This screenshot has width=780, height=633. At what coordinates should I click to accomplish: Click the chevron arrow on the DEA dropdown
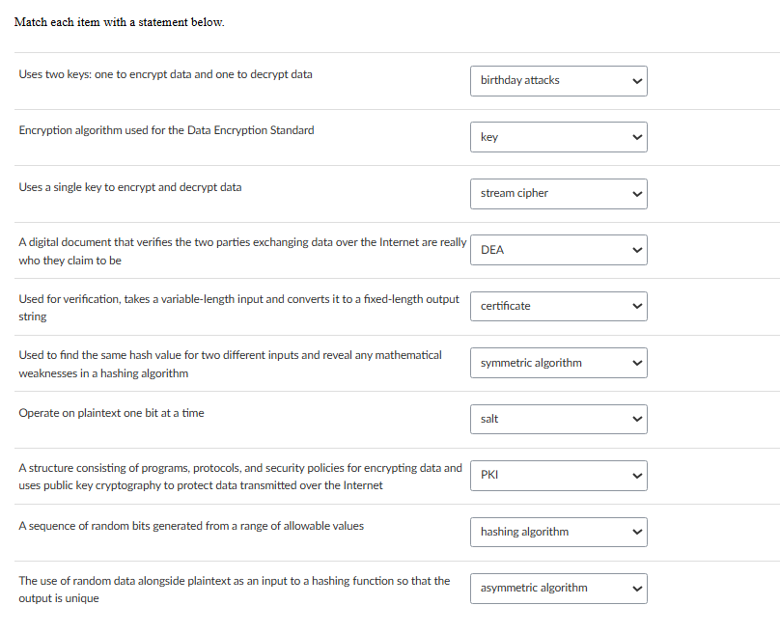[636, 250]
